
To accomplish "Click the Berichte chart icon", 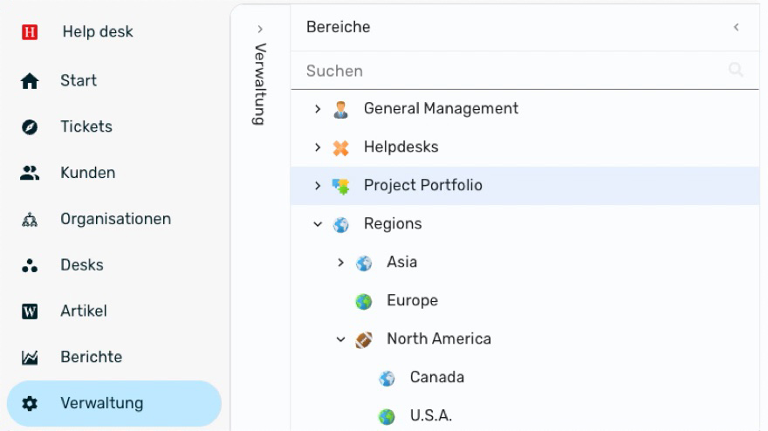I will point(29,358).
